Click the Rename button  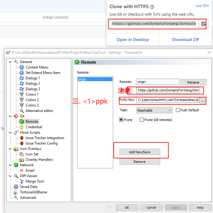(x=193, y=82)
